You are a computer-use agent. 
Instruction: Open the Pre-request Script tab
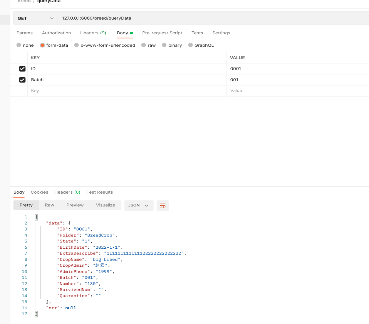(162, 33)
